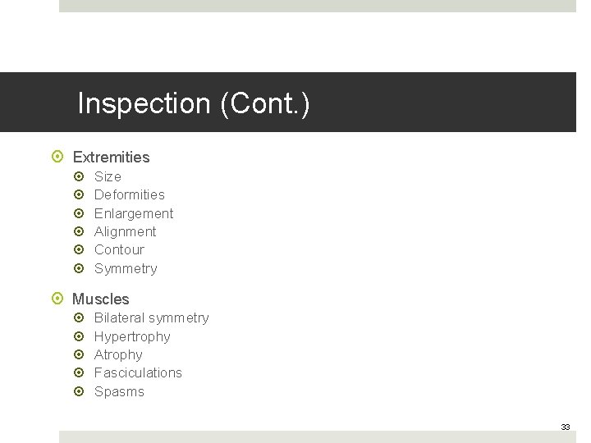Click the Extremities heading text

click(111, 157)
